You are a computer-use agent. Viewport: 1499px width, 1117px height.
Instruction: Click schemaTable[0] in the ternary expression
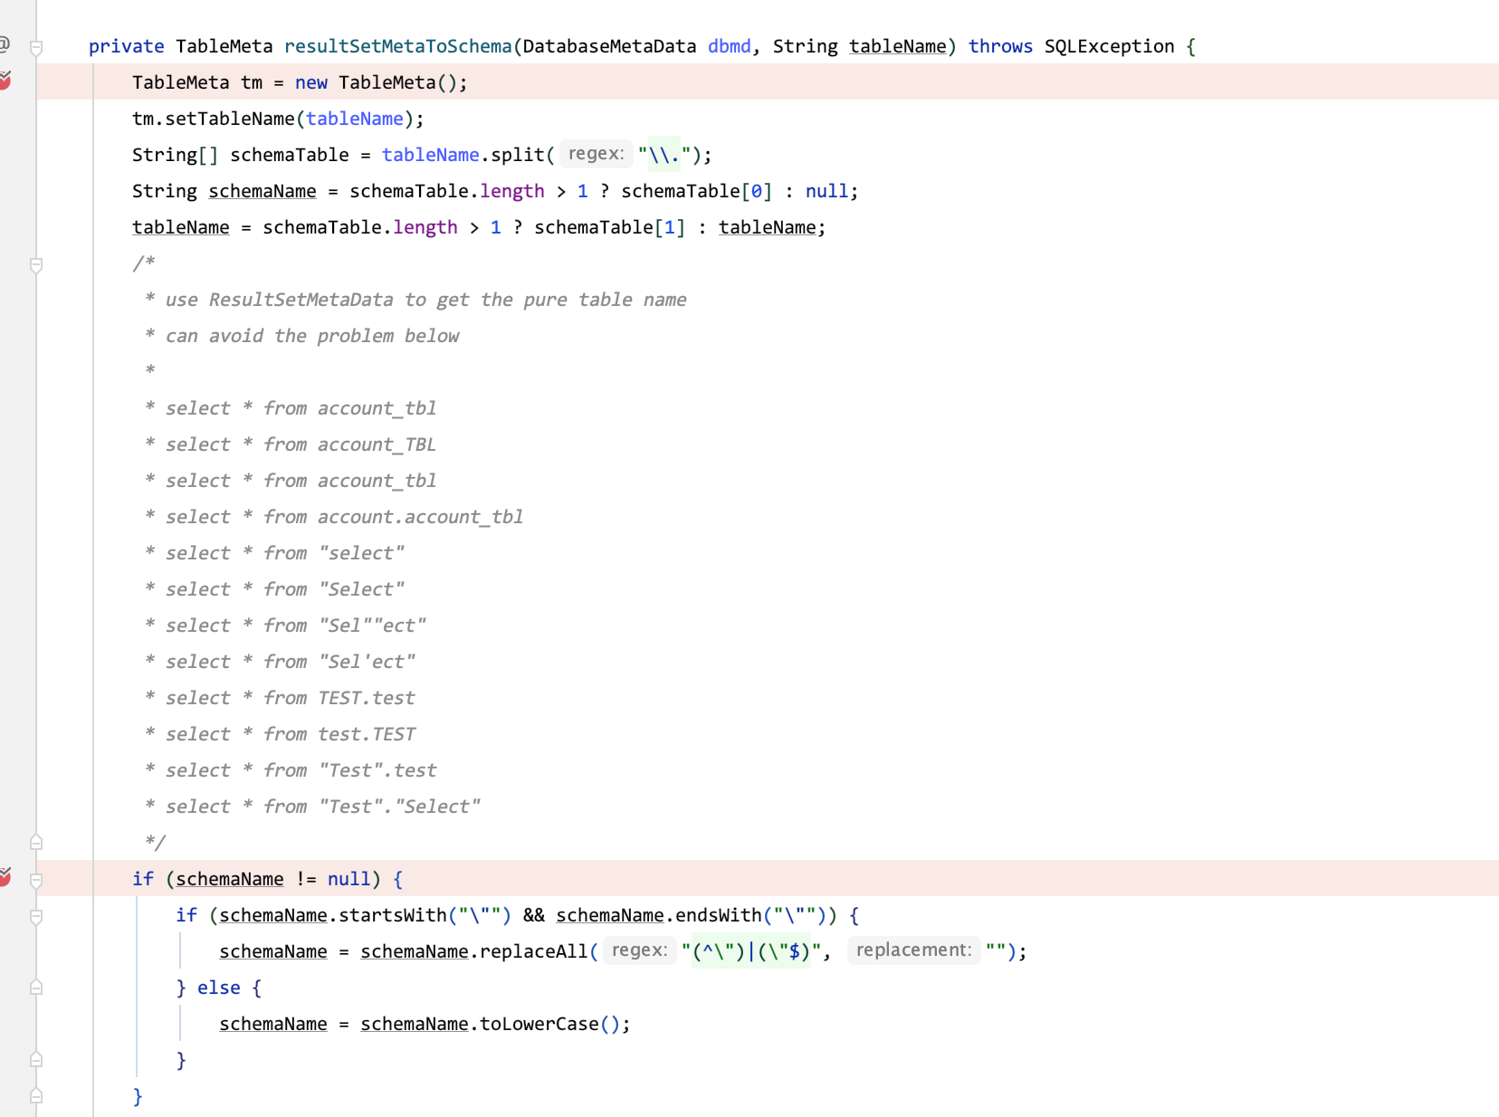[697, 191]
